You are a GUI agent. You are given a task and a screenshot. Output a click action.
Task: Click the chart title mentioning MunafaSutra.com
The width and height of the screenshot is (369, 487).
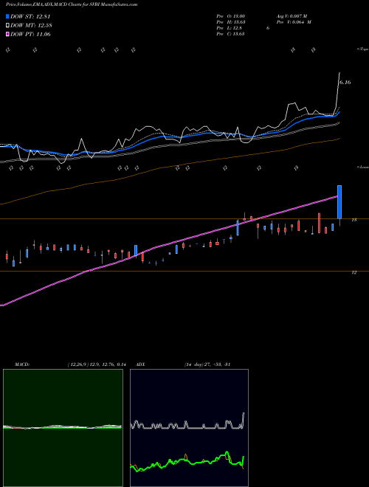(x=72, y=4)
